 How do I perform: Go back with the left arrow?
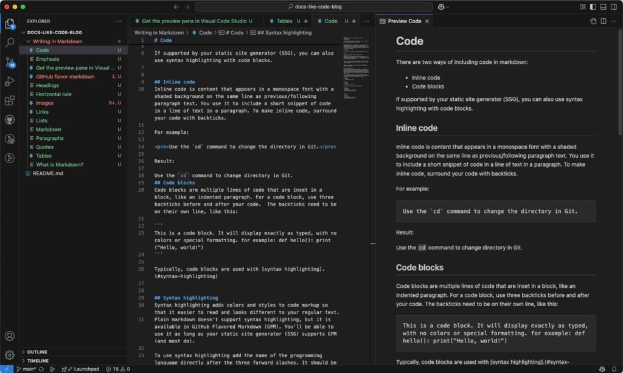(x=176, y=7)
